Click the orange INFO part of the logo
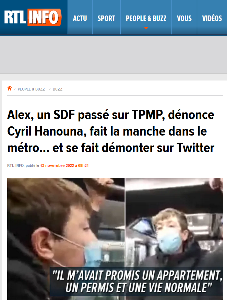 tap(45, 17)
